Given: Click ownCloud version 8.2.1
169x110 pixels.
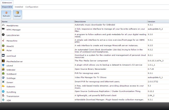Looking at the screenshot, I should tap(150, 55).
